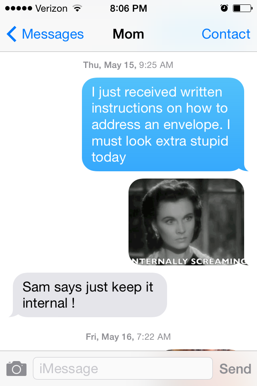This screenshot has height=386, width=257.
Task: Tap the Verizon carrier label
Action: coord(51,8)
